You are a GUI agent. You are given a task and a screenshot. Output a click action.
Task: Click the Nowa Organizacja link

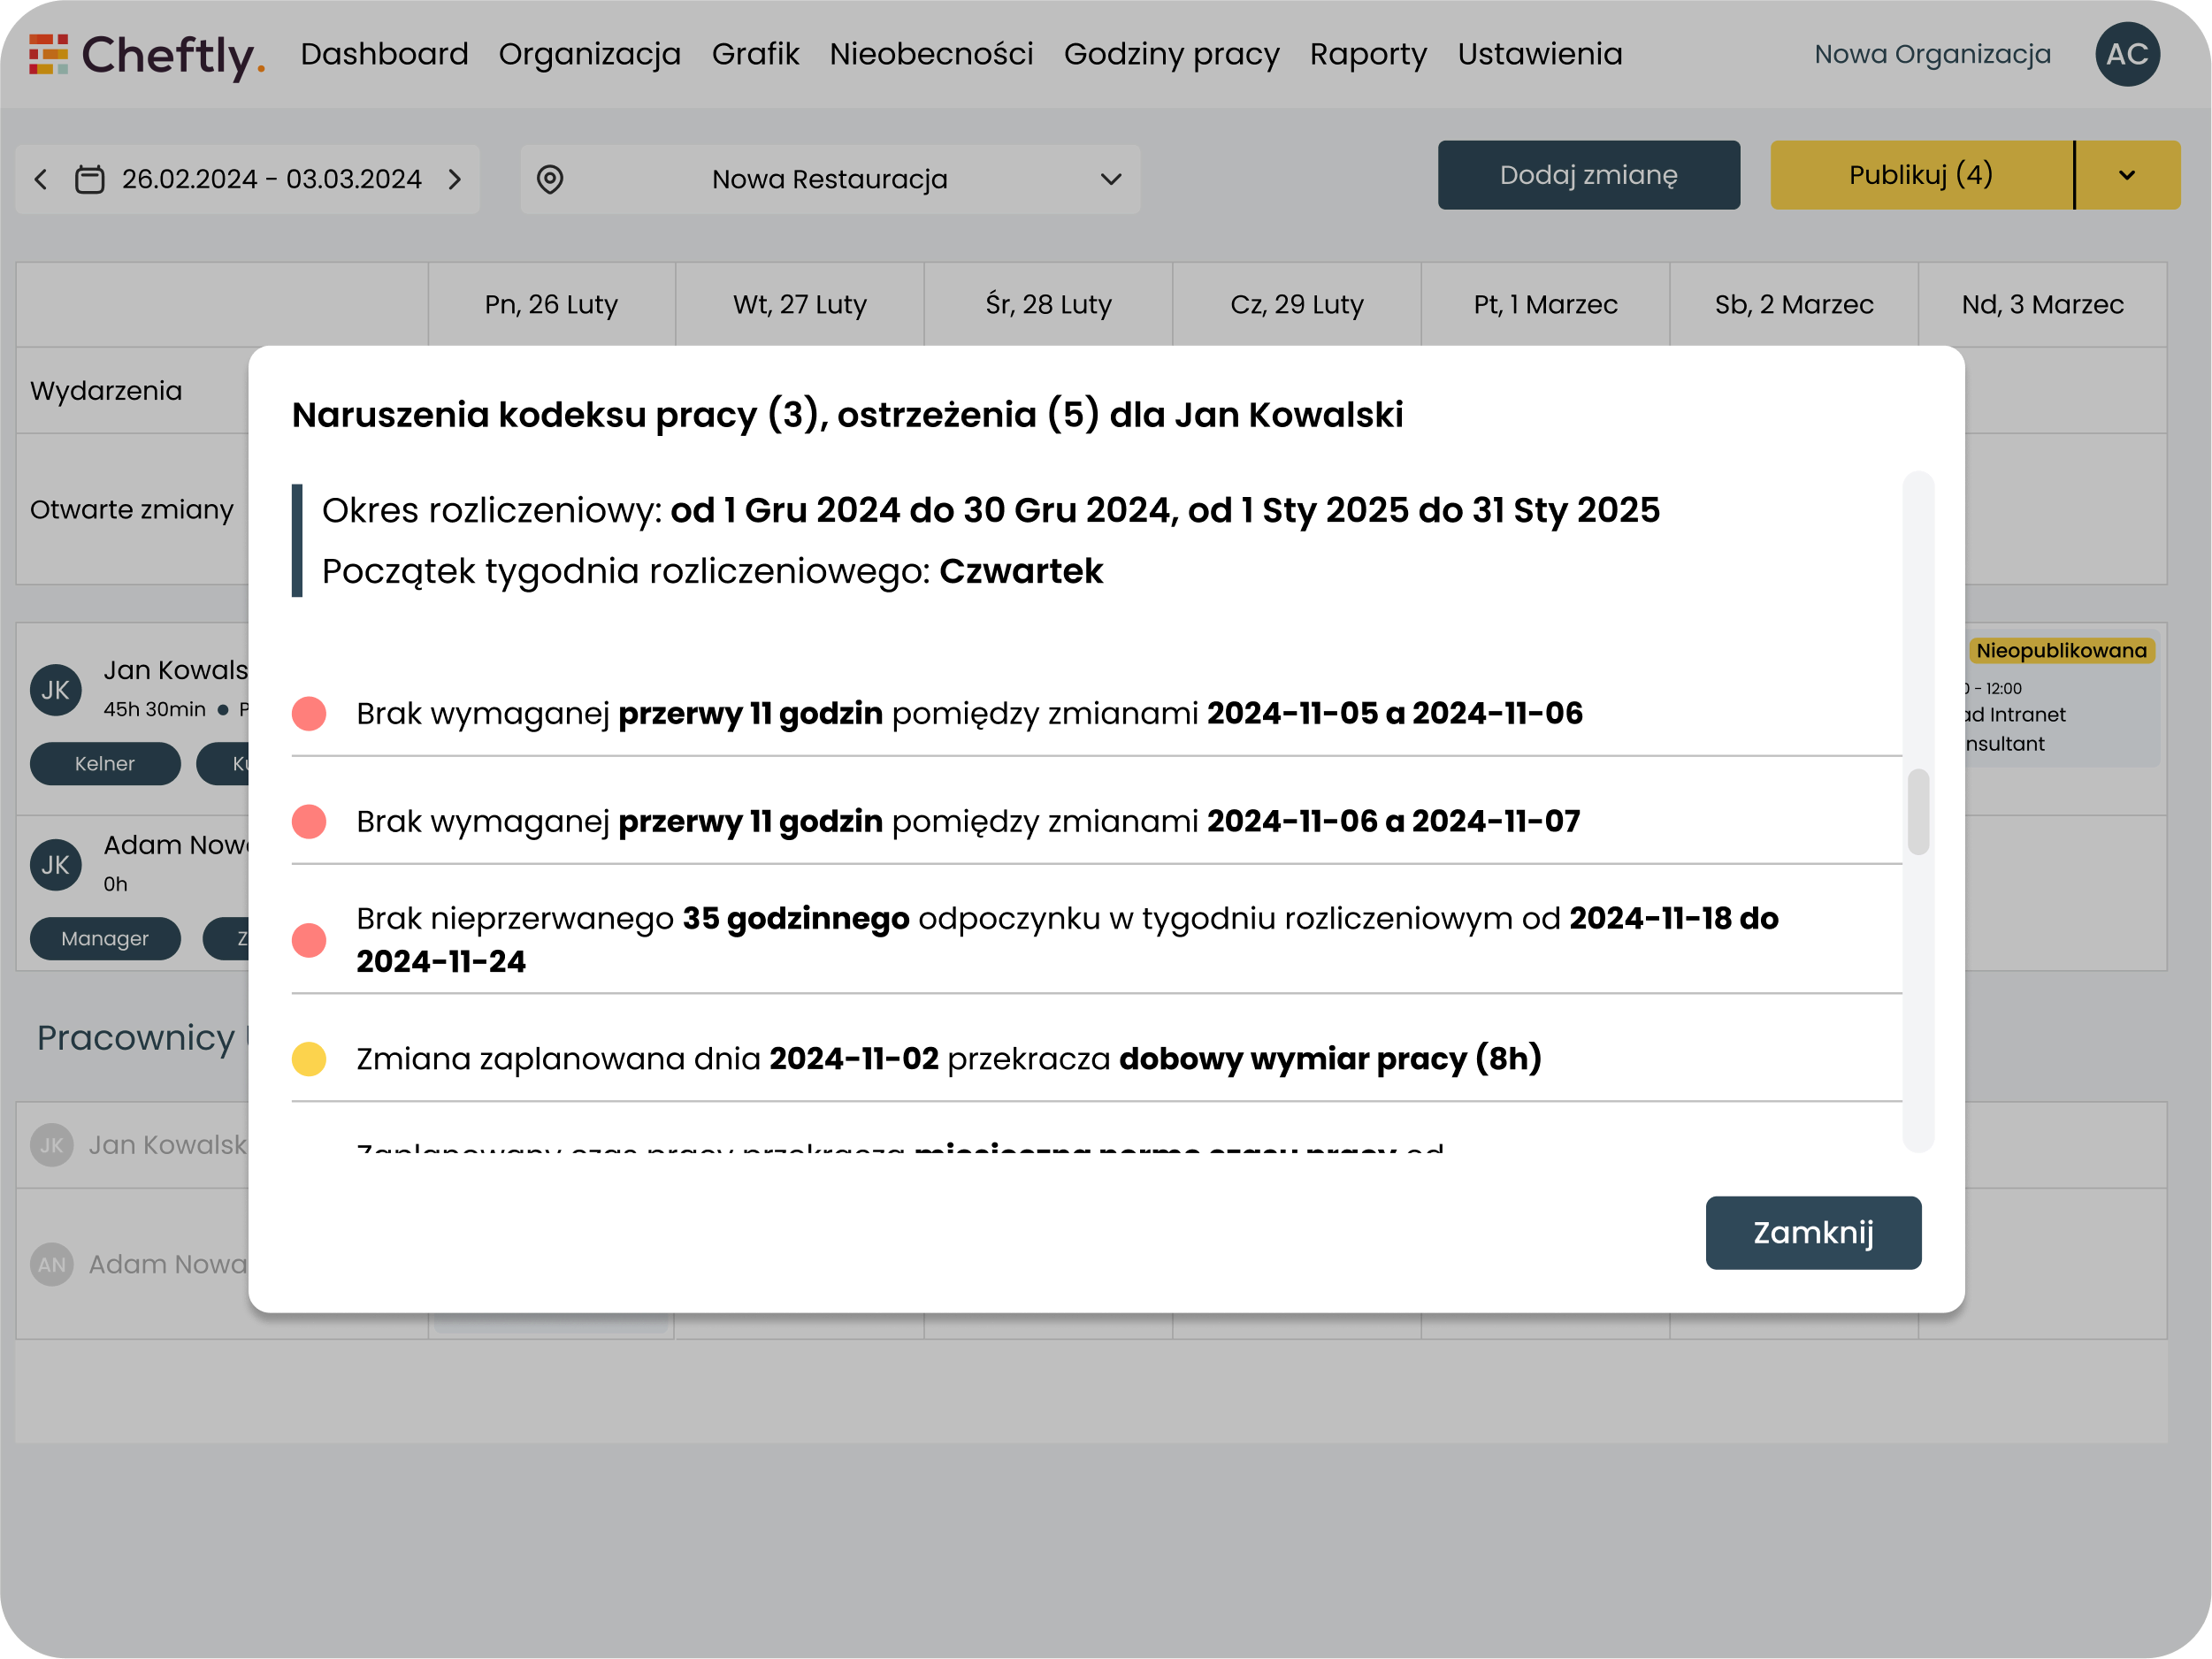click(1932, 54)
